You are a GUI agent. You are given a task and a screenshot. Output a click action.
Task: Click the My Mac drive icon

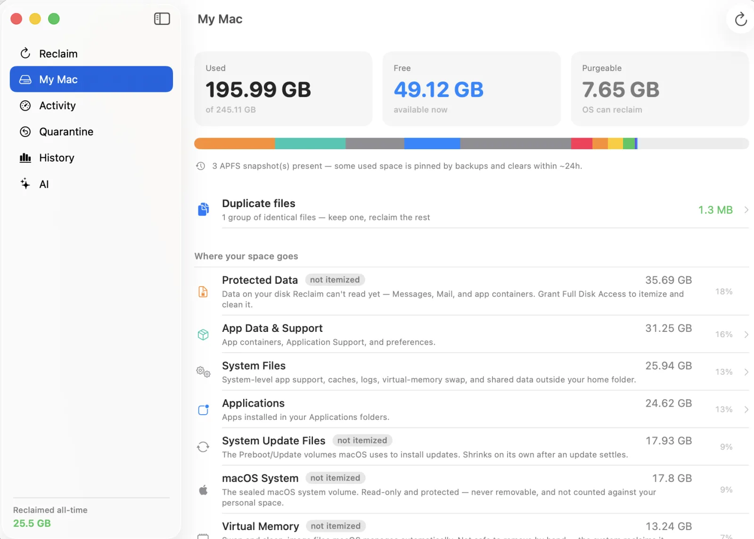pyautogui.click(x=25, y=80)
